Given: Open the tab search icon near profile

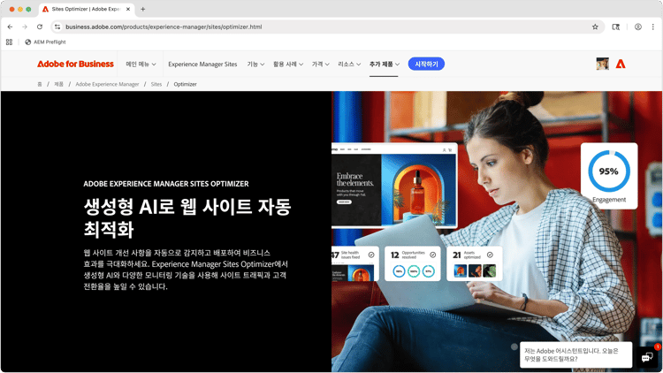Looking at the screenshot, I should pos(615,27).
